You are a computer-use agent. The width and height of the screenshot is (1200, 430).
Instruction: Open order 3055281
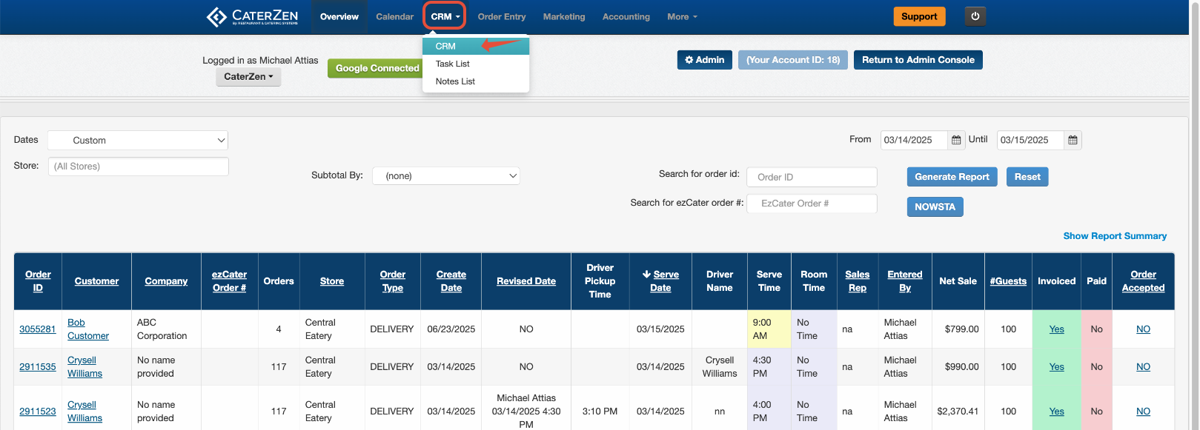click(38, 329)
